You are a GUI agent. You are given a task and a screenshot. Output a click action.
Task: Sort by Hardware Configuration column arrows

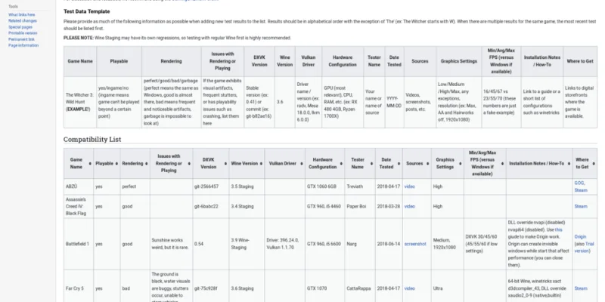pyautogui.click(x=341, y=164)
